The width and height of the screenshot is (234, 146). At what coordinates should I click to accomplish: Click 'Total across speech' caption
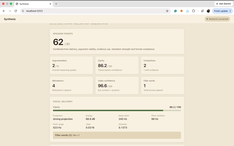click(153, 90)
